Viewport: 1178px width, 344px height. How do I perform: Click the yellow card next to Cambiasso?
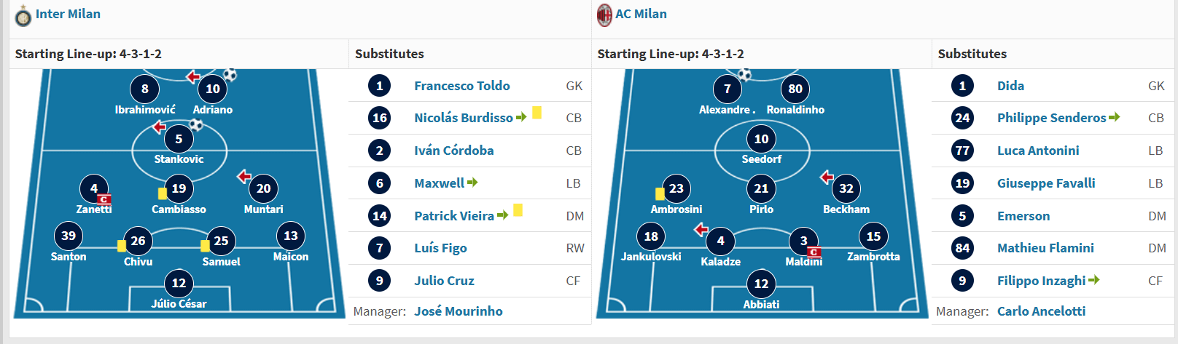point(163,193)
